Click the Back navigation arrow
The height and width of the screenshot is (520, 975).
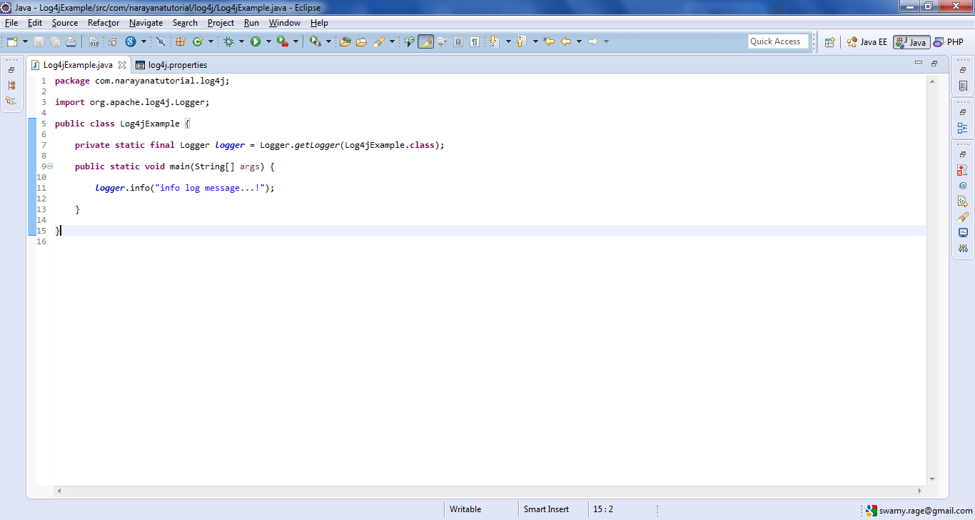click(566, 41)
